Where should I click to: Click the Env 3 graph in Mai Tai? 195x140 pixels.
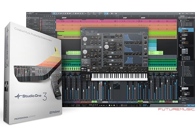pos(133,60)
